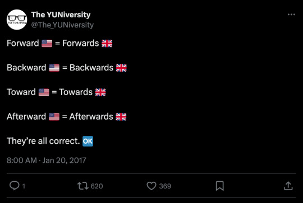The width and height of the screenshot is (303, 203).
Task: Click the blue OK emoji
Action: 88,141
